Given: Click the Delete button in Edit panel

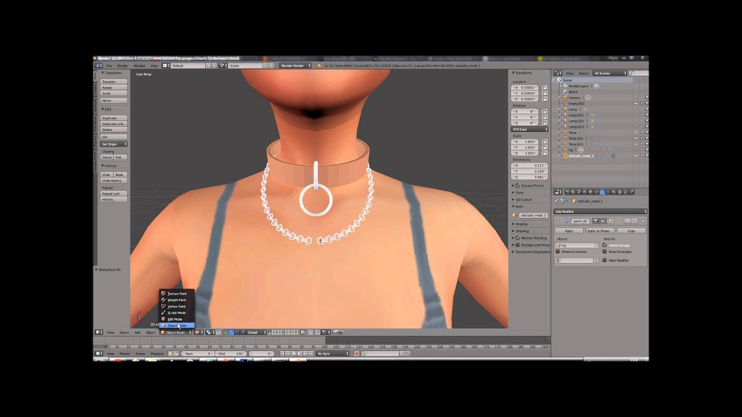Looking at the screenshot, I should tap(114, 130).
